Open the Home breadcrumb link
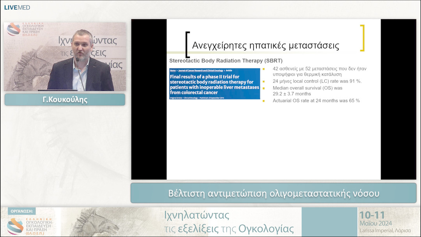 pos(173,70)
